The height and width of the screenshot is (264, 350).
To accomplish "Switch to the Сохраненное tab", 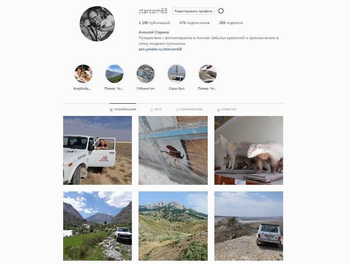I will pos(189,109).
